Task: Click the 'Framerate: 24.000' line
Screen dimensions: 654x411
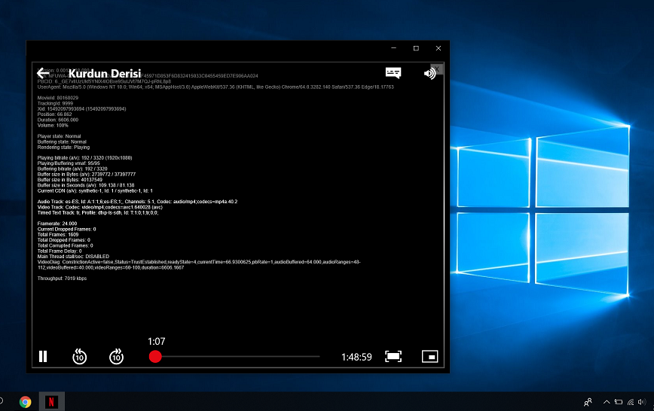Action: click(x=57, y=224)
